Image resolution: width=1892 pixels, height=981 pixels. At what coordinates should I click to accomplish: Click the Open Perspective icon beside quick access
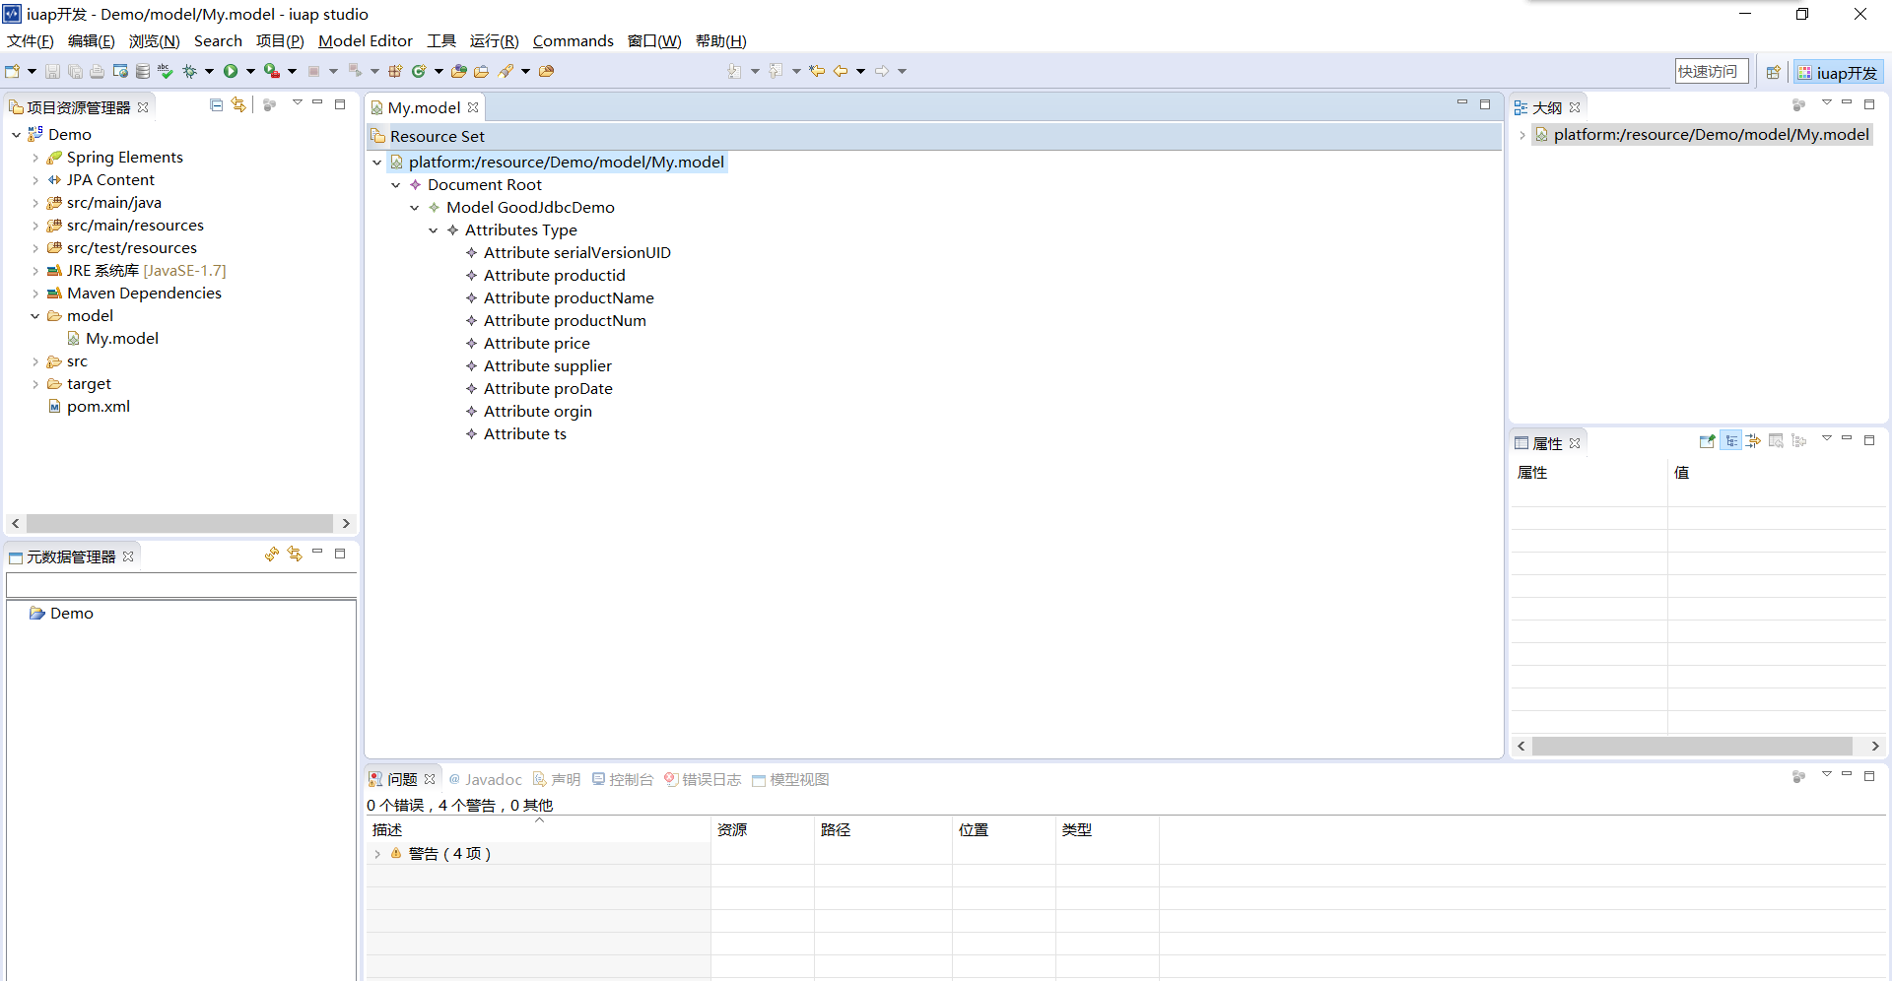(1773, 72)
